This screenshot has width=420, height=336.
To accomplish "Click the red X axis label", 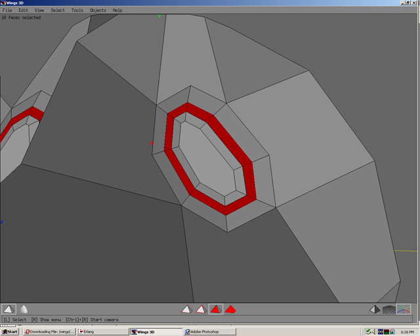I will pyautogui.click(x=152, y=143).
